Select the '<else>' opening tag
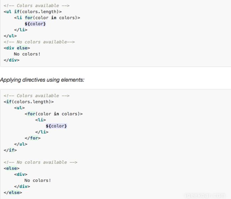The image size is (231, 199). [x=11, y=168]
